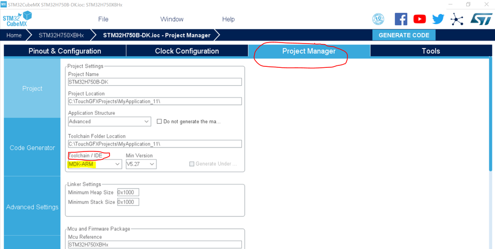Open the Facebook icon link
495x249 pixels.
click(401, 19)
